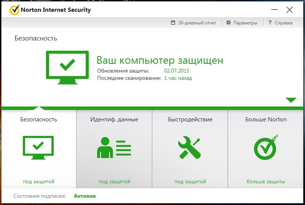Click the calendar icon for 30-day report
Image resolution: width=305 pixels, height=205 pixels.
[173, 23]
